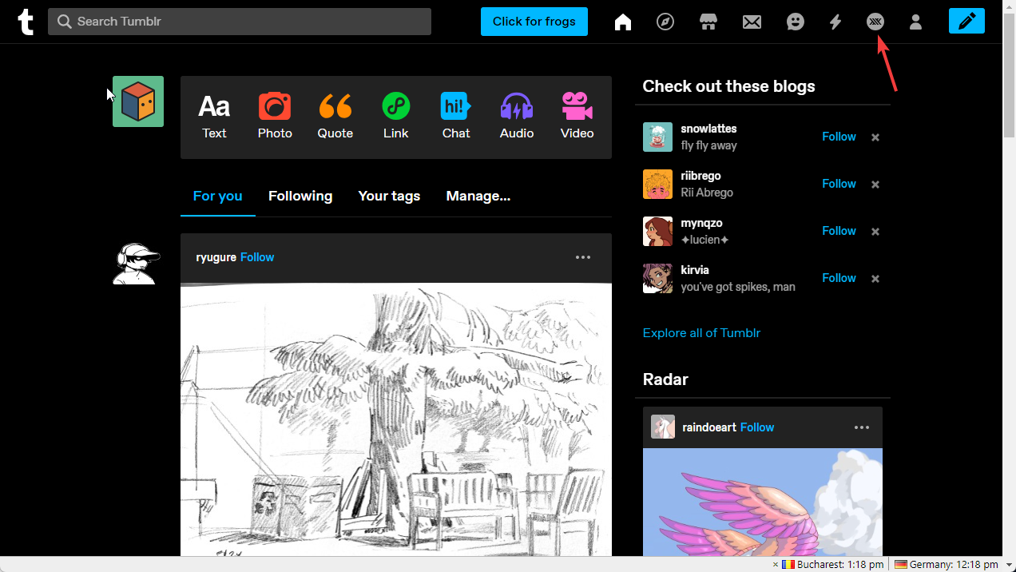Screen dimensions: 1016x572
Task: Click the Bucharest clock in status bar
Action: click(x=833, y=564)
